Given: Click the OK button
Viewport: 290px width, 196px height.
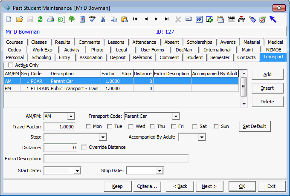Looking at the screenshot, I should pos(242,186).
